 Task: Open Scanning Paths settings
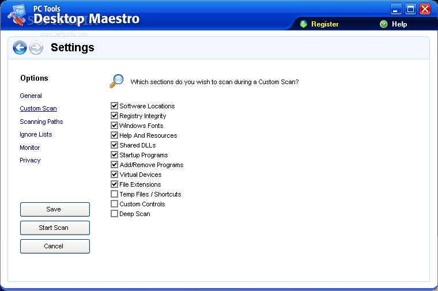tap(41, 122)
